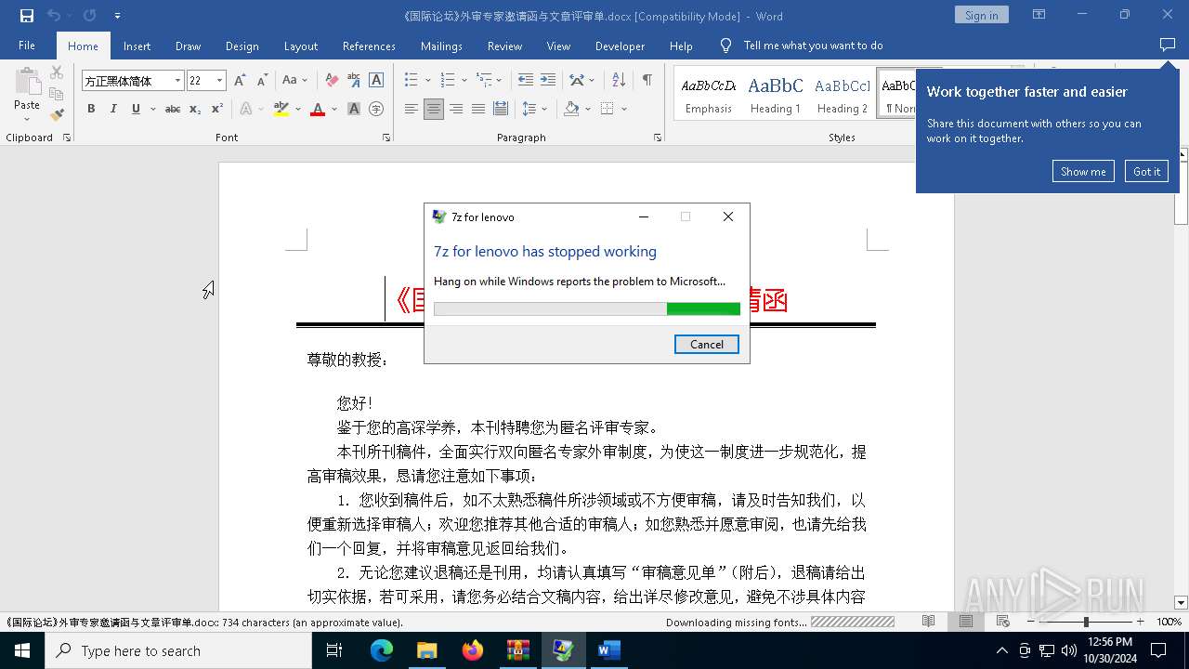Apply distributed alignment
The image size is (1189, 669).
tap(501, 109)
